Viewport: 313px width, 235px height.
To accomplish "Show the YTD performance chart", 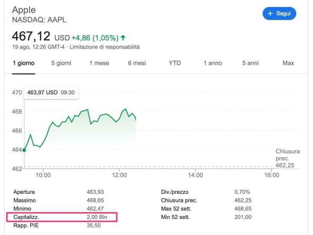I will coord(175,63).
